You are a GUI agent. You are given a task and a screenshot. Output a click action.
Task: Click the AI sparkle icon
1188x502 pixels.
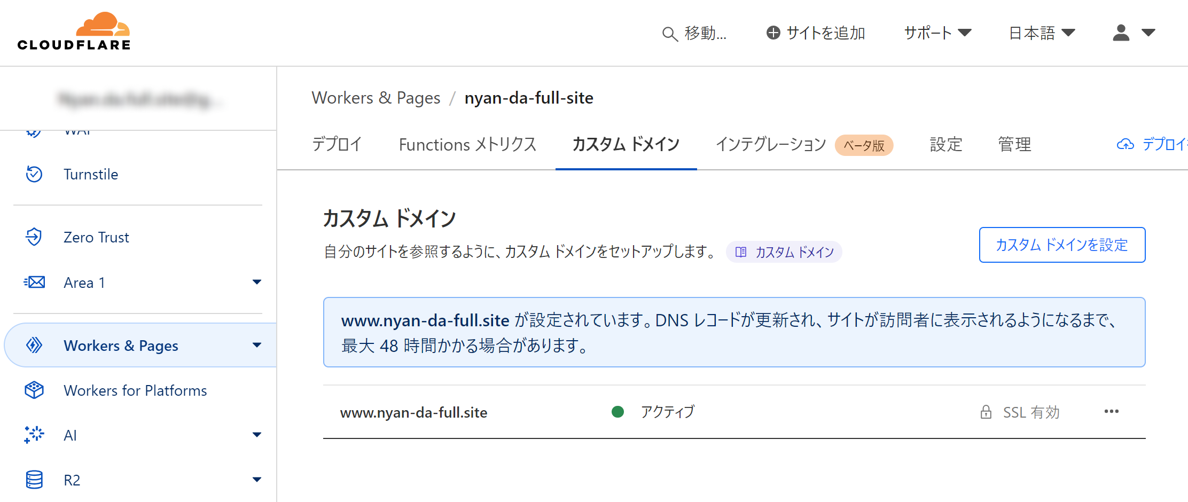34,435
